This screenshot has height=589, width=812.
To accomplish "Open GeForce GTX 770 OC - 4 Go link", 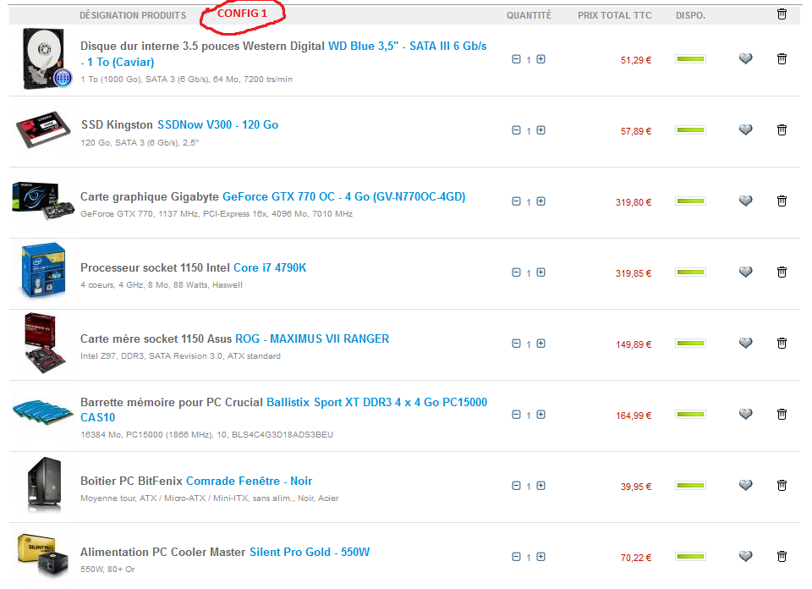I will coord(344,197).
